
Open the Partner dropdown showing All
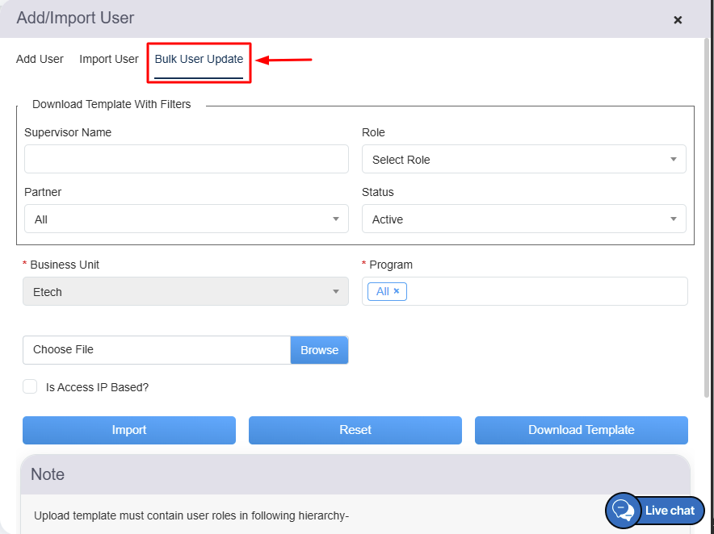(x=186, y=219)
